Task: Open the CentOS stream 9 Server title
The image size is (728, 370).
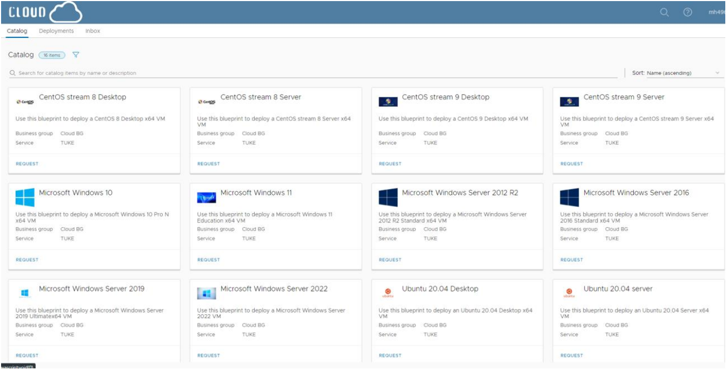Action: pyautogui.click(x=624, y=97)
